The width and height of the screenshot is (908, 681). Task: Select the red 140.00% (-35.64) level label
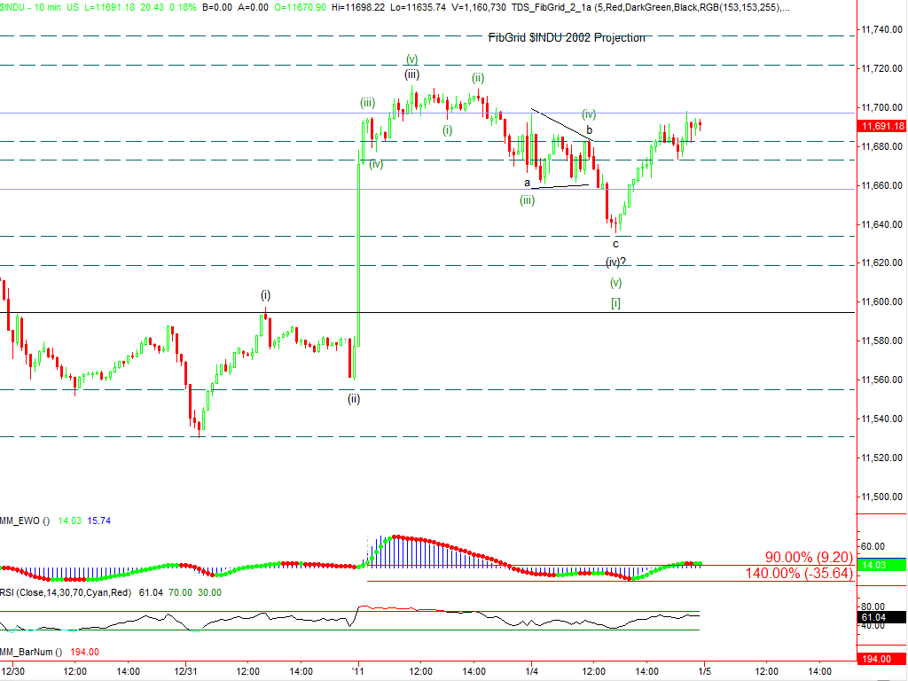796,574
